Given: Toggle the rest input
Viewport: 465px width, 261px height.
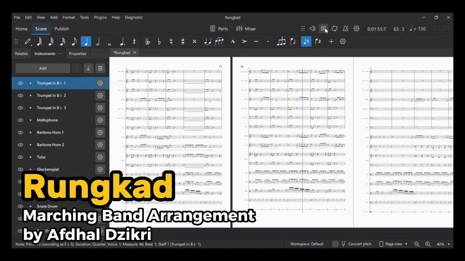Looking at the screenshot, I should [x=134, y=42].
